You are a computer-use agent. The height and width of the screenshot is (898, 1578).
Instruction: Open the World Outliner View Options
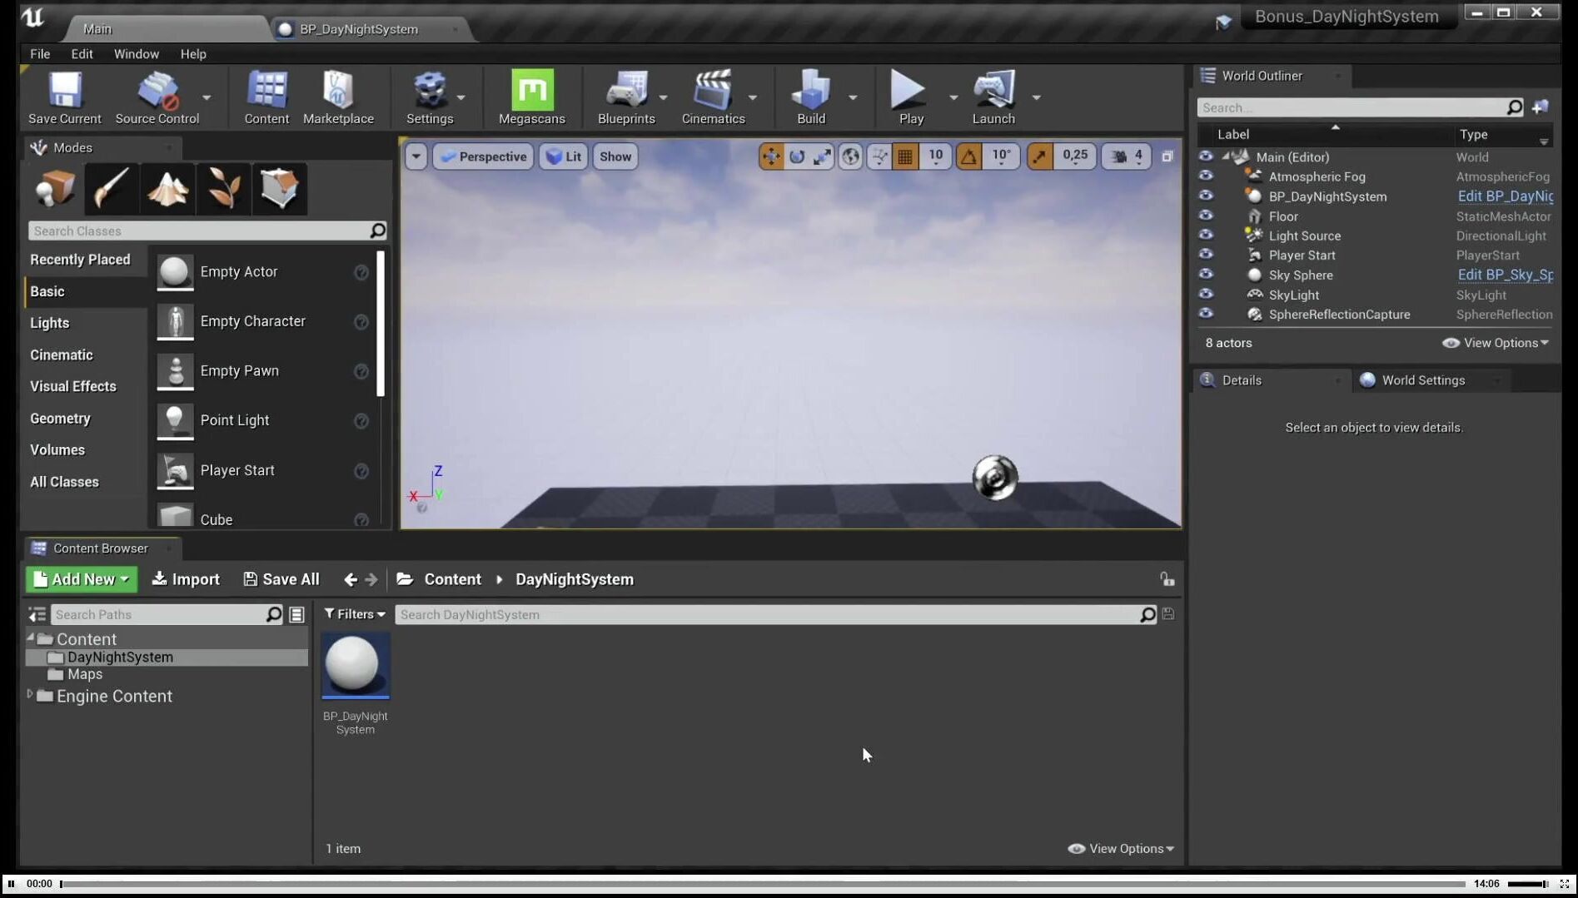coord(1496,343)
